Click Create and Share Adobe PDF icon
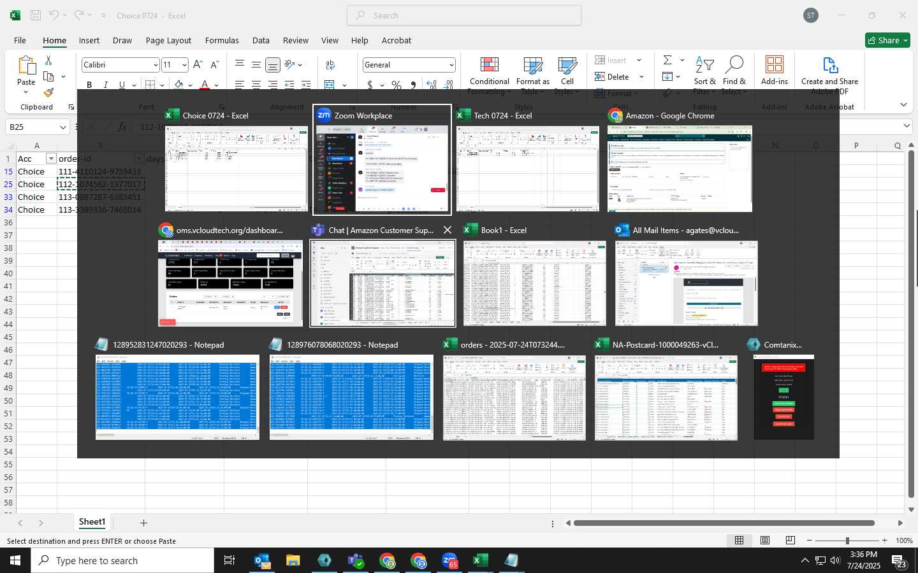The width and height of the screenshot is (918, 573). (x=829, y=65)
